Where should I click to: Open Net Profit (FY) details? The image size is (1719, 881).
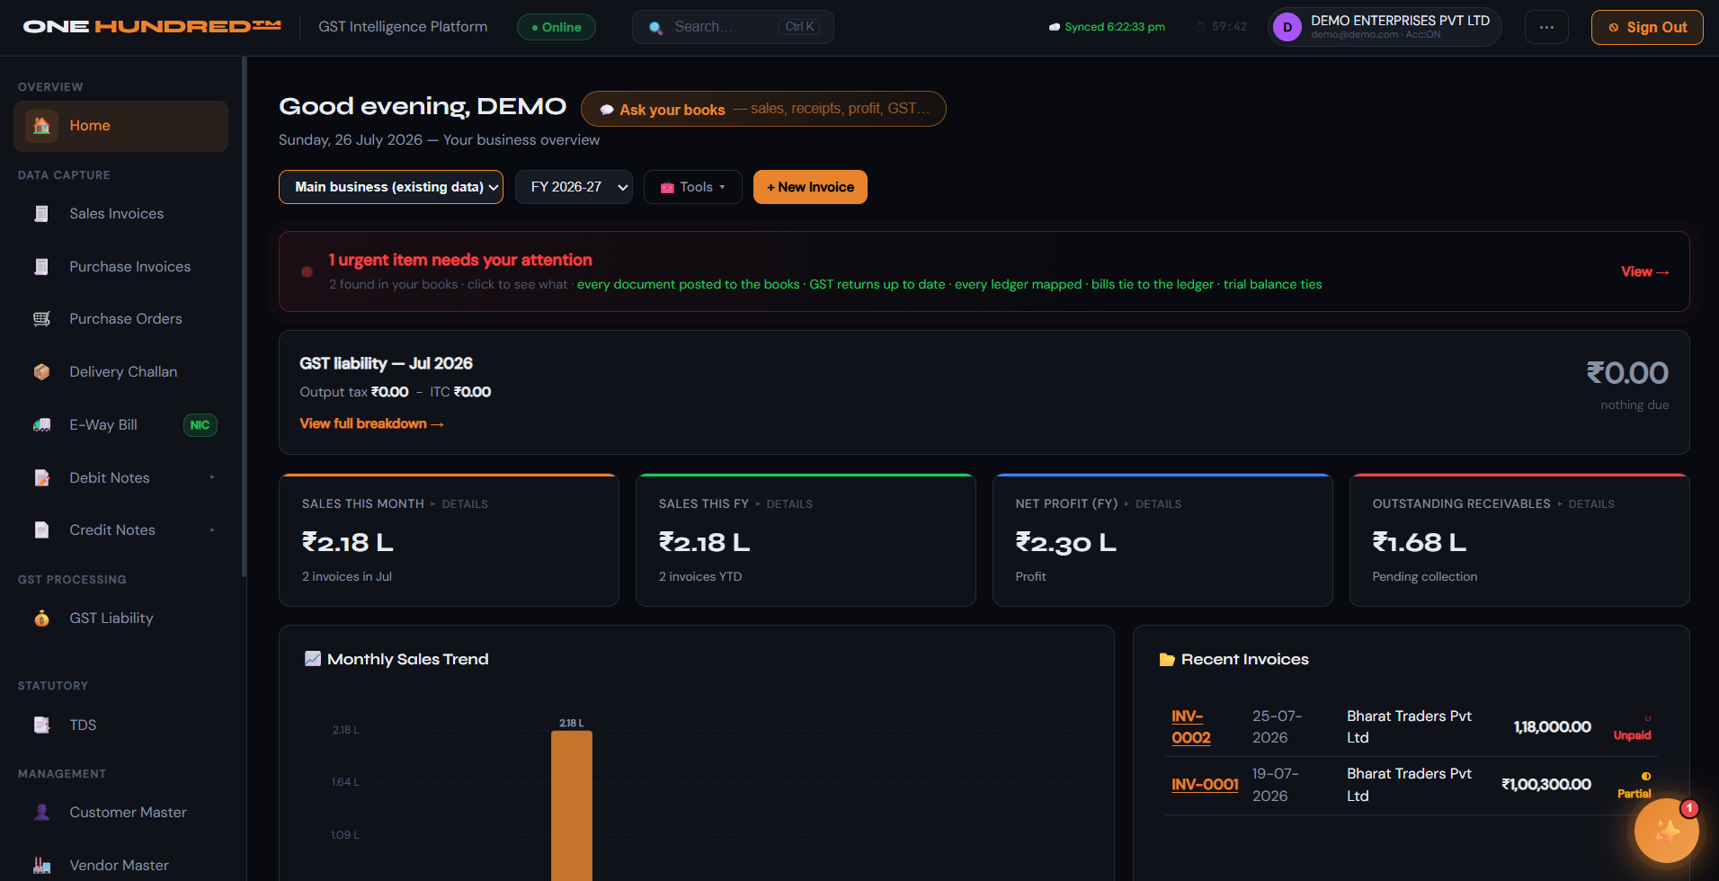(x=1158, y=504)
